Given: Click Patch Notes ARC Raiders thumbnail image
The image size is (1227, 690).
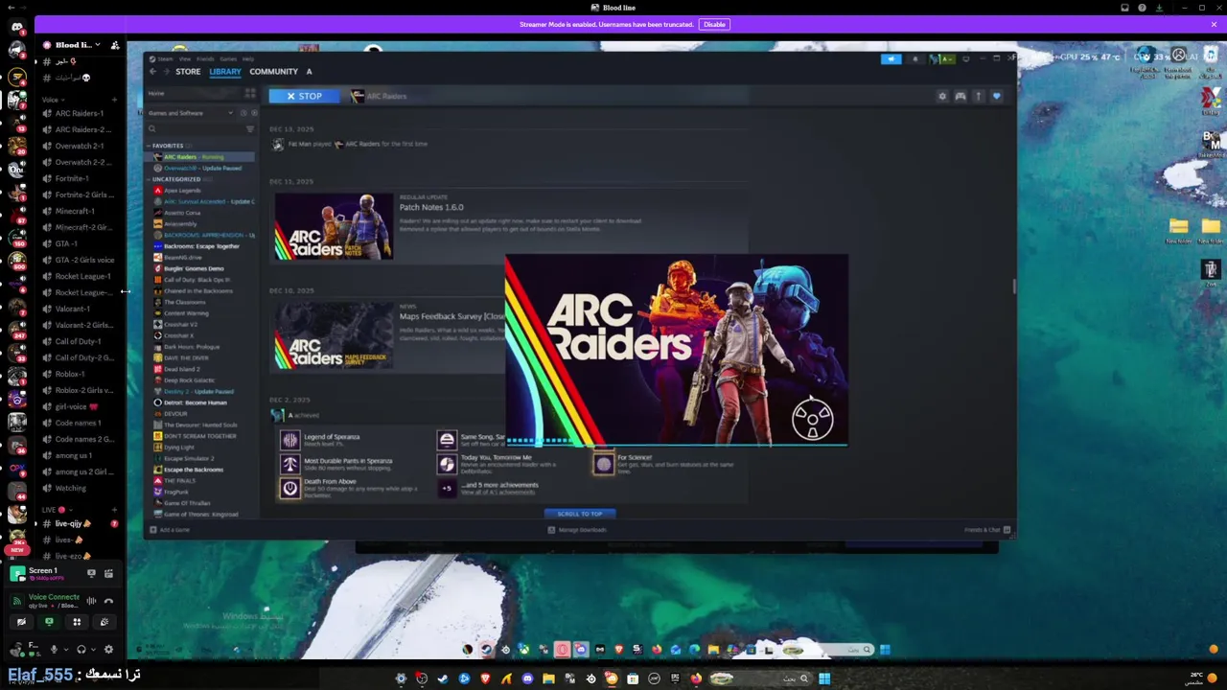Looking at the screenshot, I should coord(334,228).
